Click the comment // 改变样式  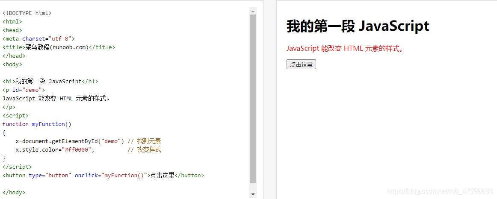pyautogui.click(x=144, y=150)
